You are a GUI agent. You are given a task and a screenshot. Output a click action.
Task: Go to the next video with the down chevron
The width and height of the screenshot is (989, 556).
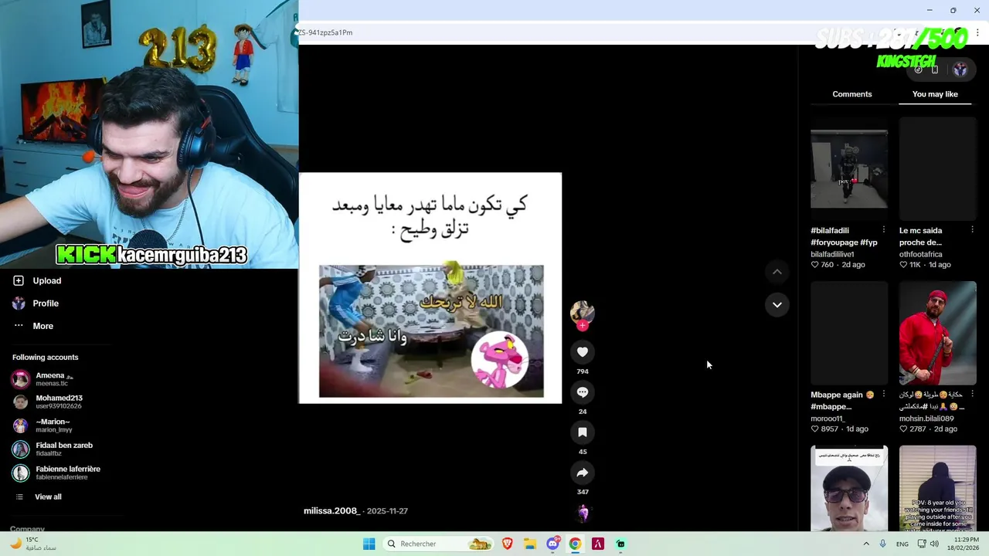777,305
